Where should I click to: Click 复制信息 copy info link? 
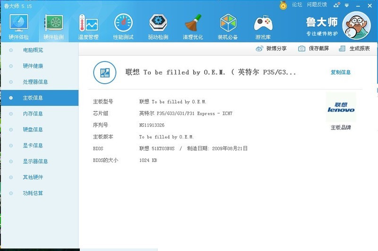[x=341, y=73]
